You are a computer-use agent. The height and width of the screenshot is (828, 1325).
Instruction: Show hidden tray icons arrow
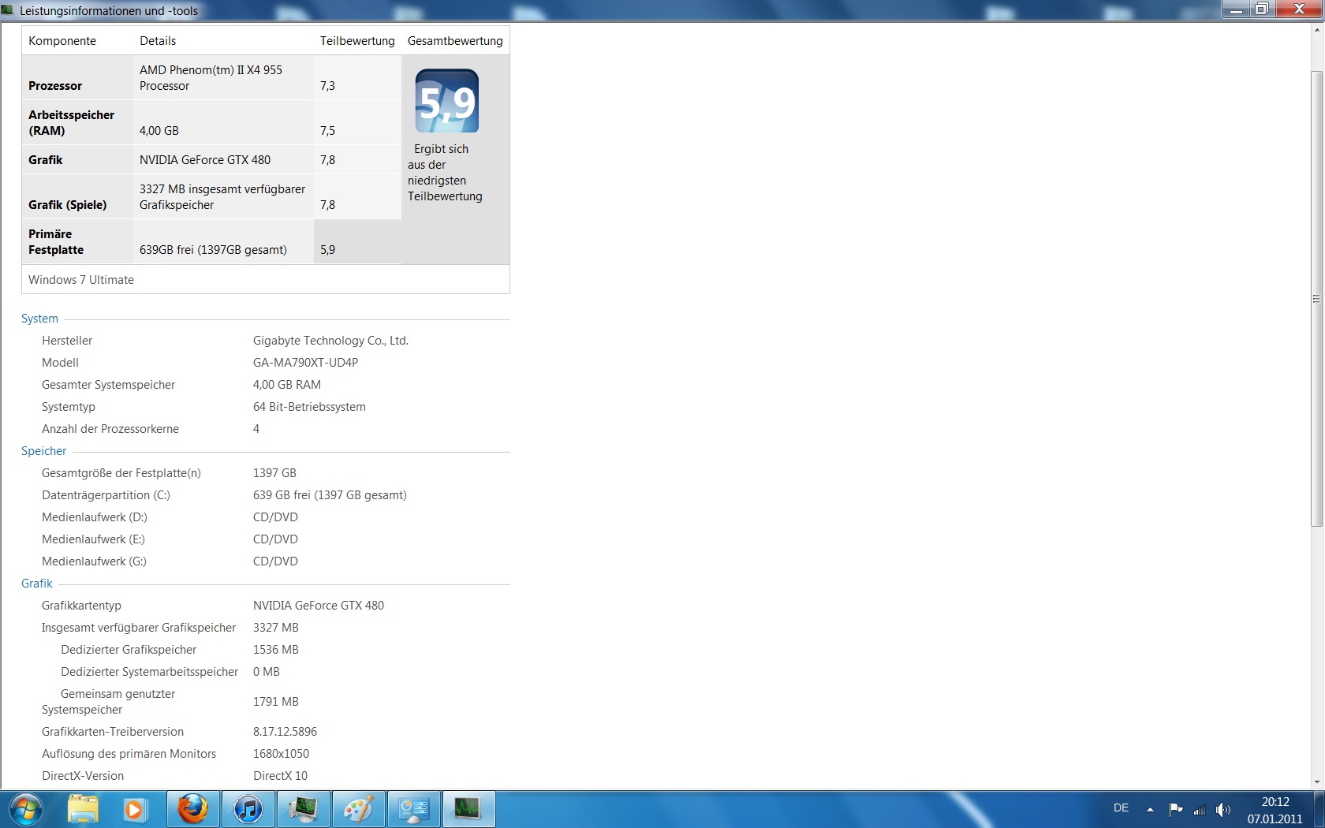(1150, 809)
